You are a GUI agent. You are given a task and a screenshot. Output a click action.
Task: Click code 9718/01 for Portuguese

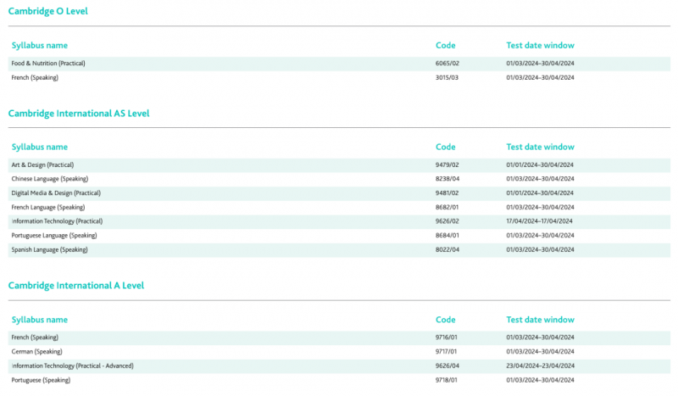coord(447,380)
